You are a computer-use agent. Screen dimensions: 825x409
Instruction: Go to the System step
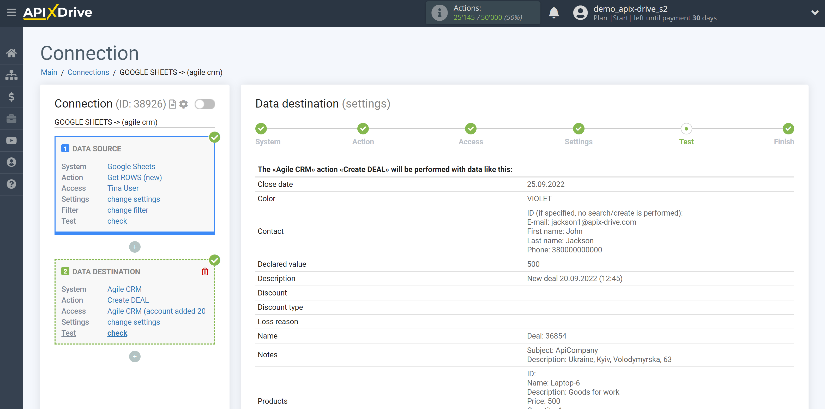coord(261,129)
